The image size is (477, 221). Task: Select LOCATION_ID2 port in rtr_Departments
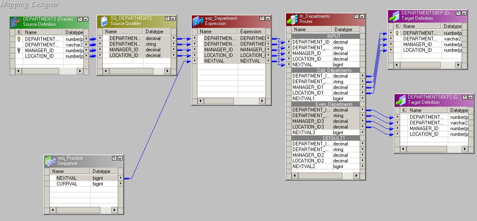pyautogui.click(x=308, y=161)
